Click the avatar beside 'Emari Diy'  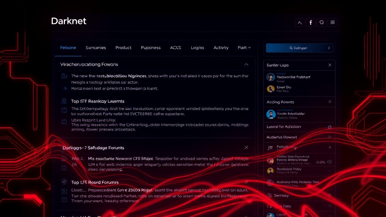271,89
